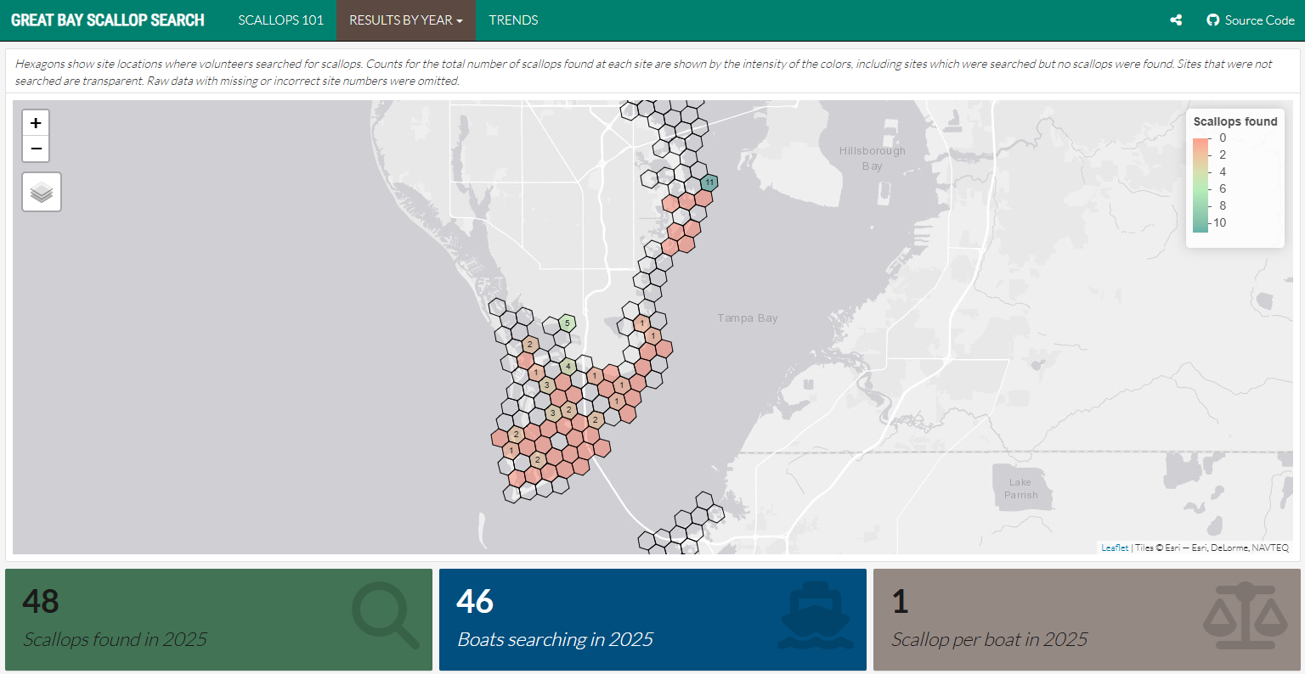This screenshot has width=1305, height=674.
Task: Open the Source Code link
Action: click(1259, 20)
